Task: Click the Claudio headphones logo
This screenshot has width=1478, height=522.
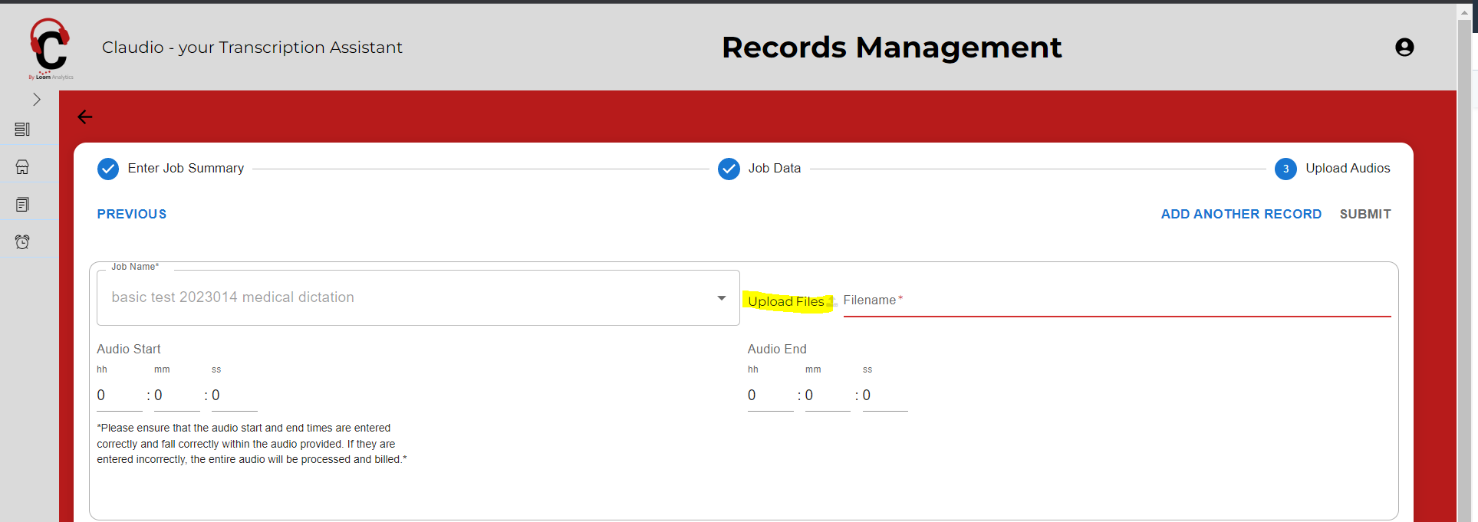Action: pos(50,48)
